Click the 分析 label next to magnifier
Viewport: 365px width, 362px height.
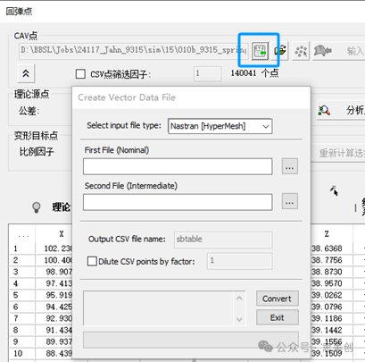click(355, 111)
